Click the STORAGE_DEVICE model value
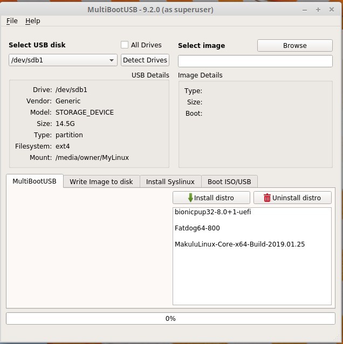The width and height of the screenshot is (343, 344). click(85, 113)
